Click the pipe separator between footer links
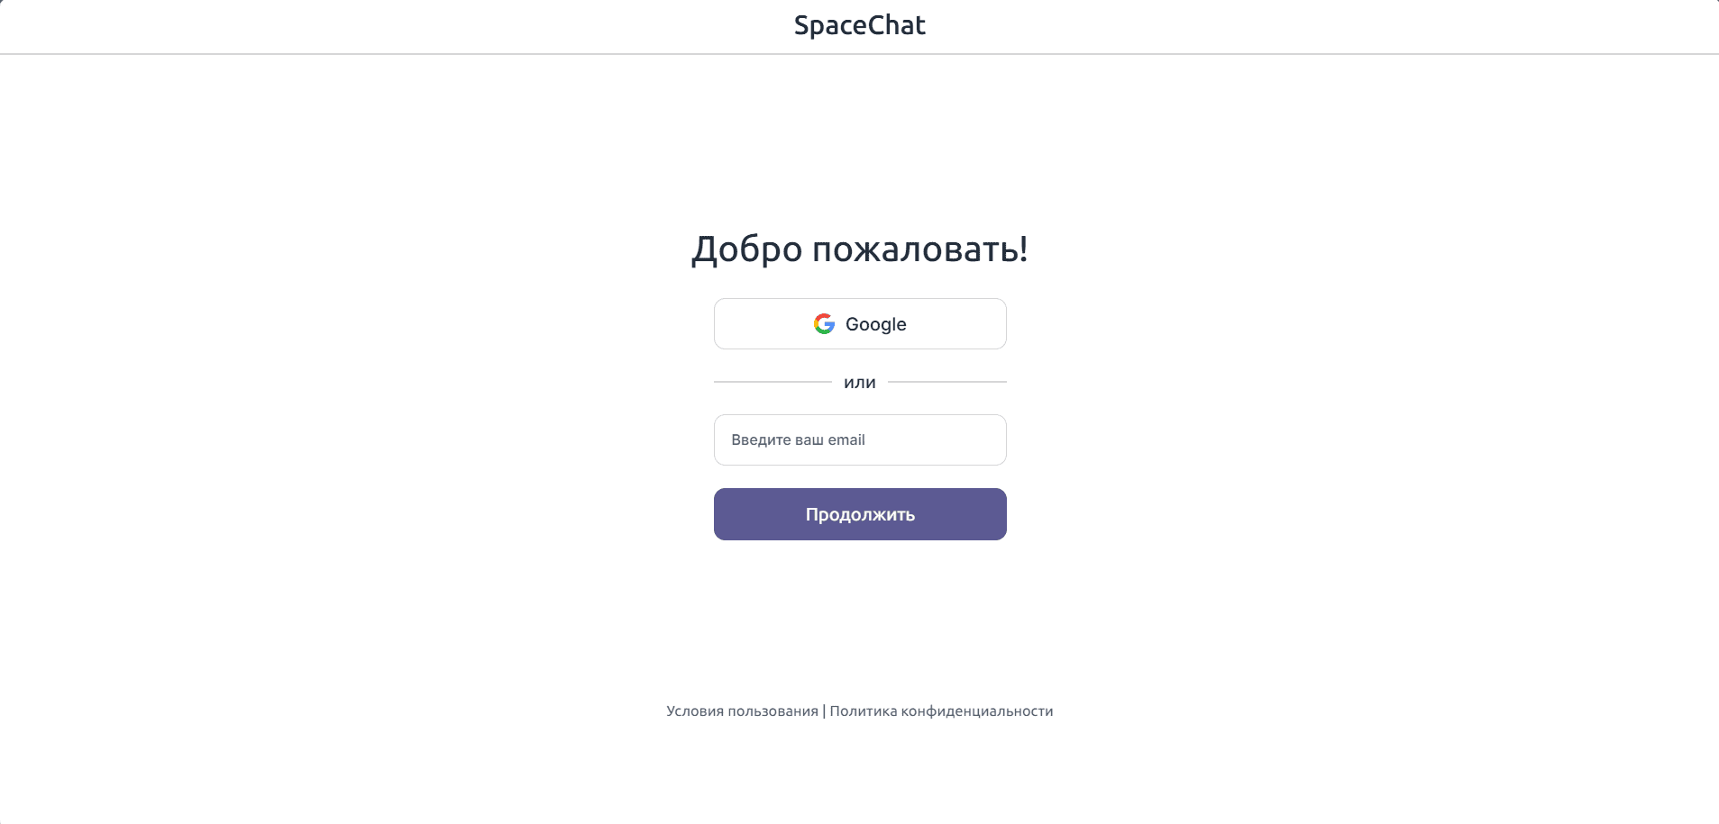The height and width of the screenshot is (824, 1719). (824, 711)
